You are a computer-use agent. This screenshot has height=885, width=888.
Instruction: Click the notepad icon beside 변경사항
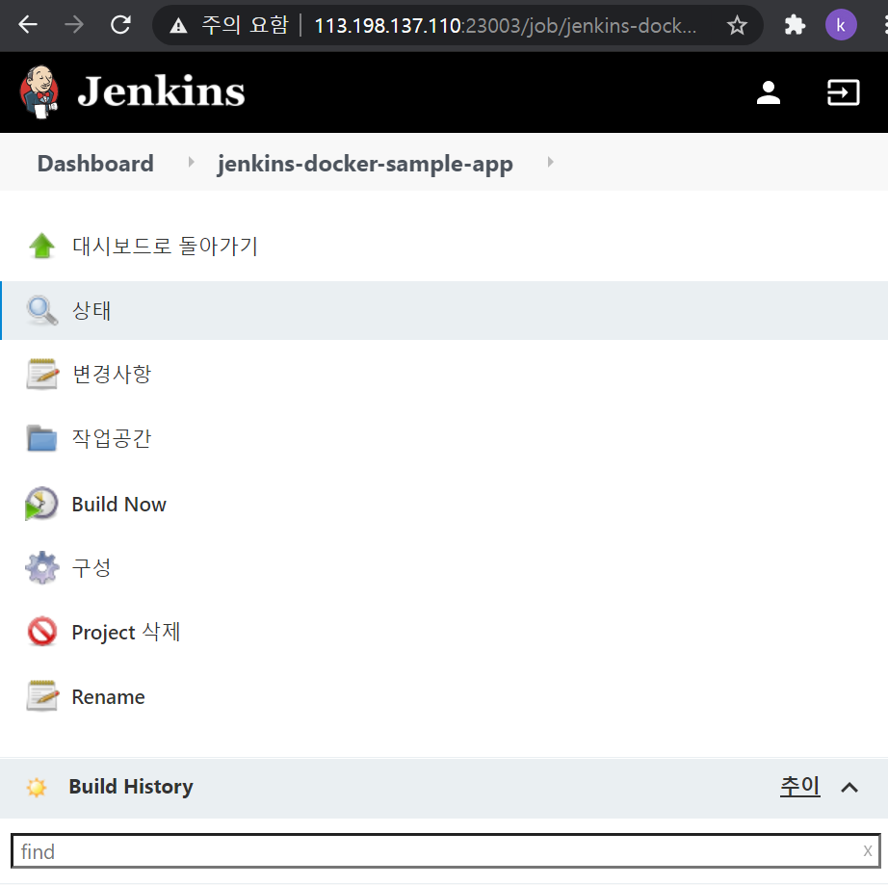tap(42, 375)
